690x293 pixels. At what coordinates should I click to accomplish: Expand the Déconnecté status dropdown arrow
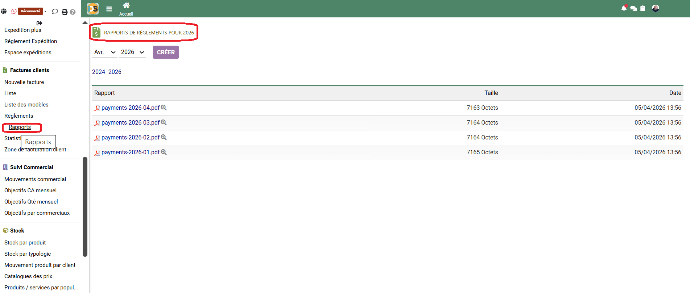45,11
